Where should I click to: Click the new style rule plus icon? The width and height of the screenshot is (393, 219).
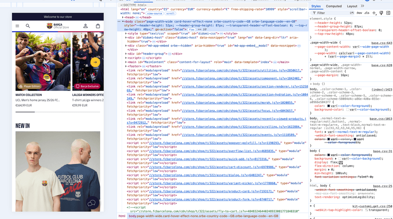pyautogui.click(x=374, y=13)
